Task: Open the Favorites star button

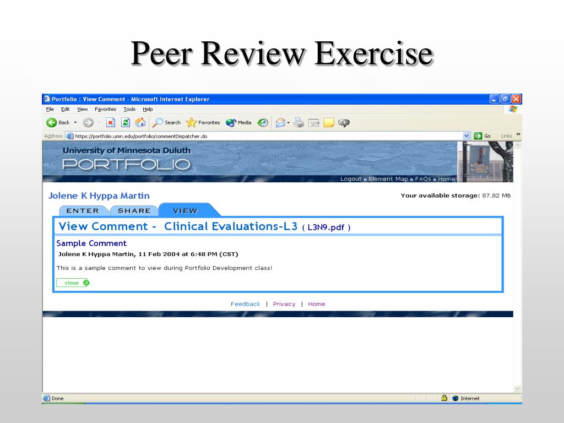Action: pos(203,123)
